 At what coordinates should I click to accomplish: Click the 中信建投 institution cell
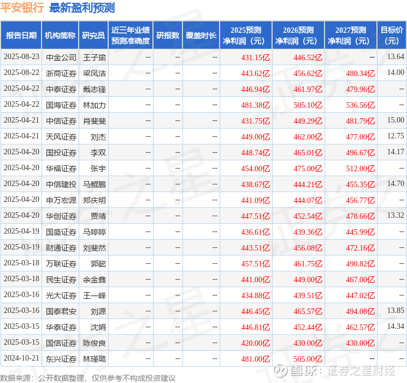61,184
